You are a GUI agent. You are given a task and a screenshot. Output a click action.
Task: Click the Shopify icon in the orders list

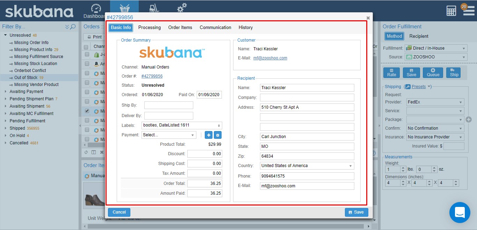click(97, 55)
